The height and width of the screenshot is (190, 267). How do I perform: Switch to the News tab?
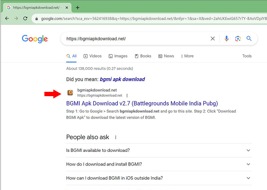[x=166, y=56]
